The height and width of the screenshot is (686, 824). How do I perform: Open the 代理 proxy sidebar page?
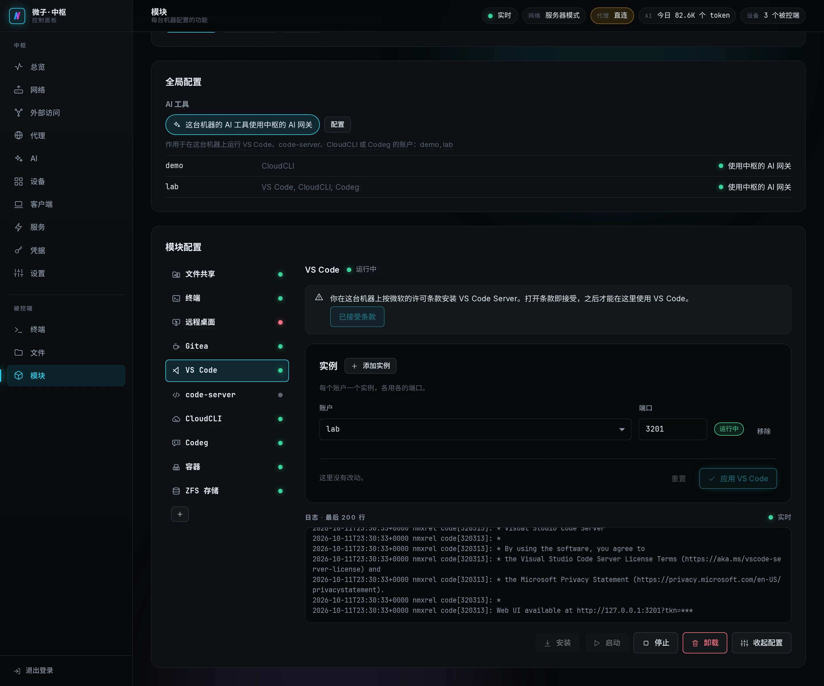66,136
